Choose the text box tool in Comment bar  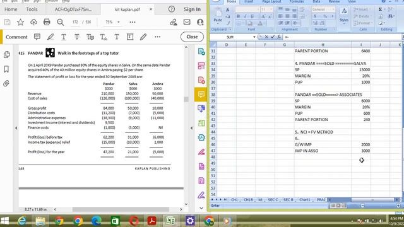pos(130,37)
